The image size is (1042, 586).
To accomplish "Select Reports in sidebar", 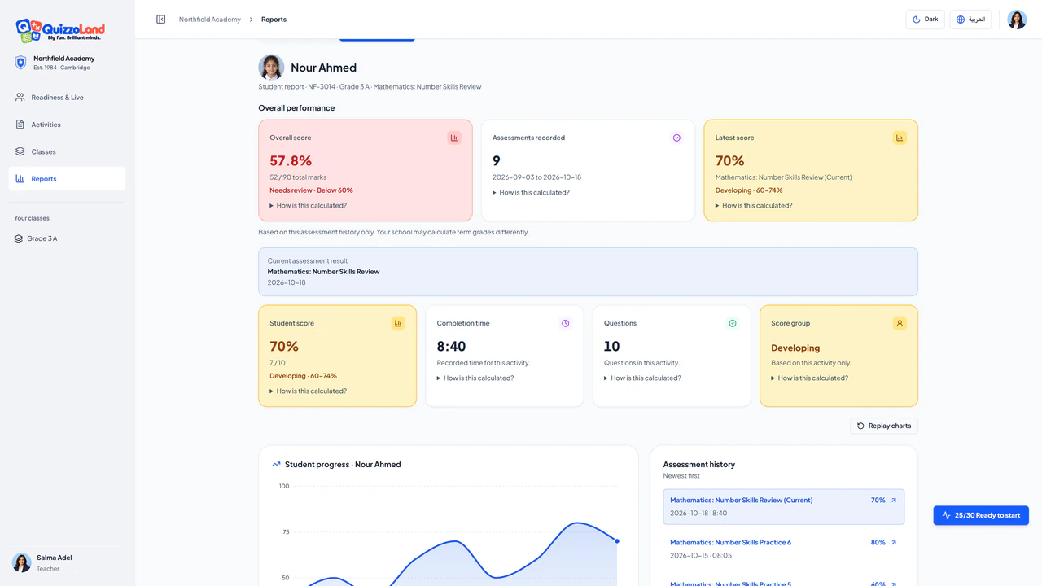I will pyautogui.click(x=67, y=179).
